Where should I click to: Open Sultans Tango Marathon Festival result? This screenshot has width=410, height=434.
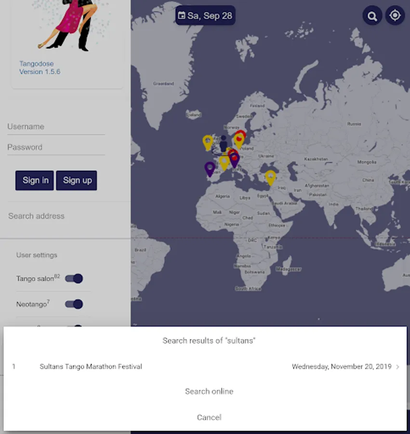tap(205, 367)
